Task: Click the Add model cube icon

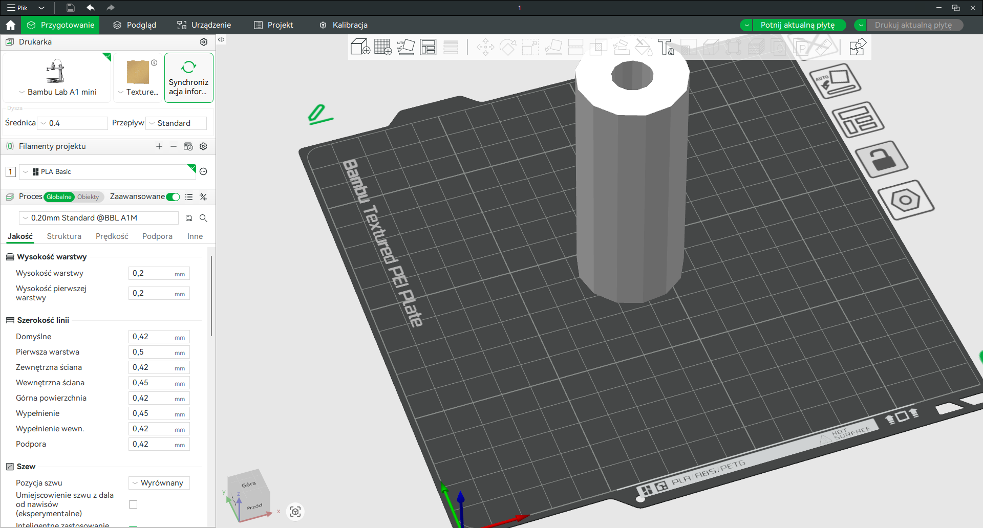Action: click(x=360, y=47)
